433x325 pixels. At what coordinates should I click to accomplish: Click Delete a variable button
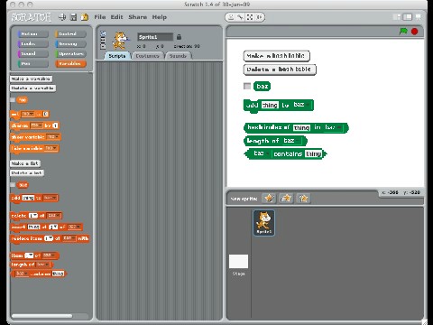pos(33,88)
